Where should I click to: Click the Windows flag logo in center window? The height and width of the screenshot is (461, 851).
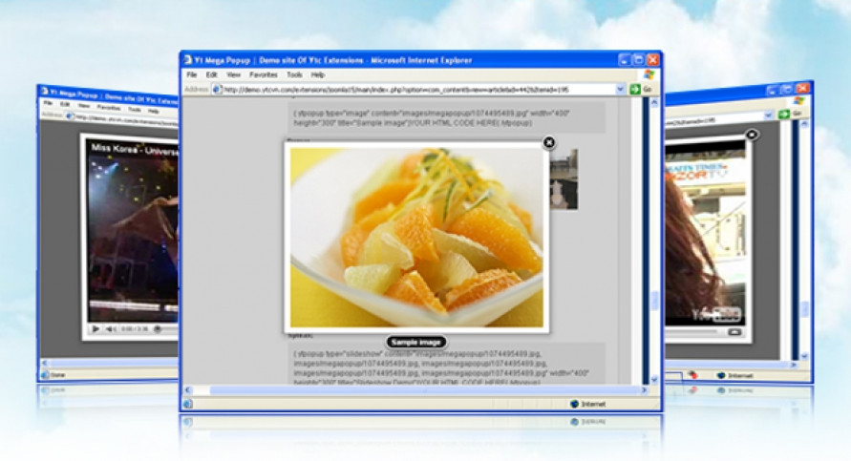[x=649, y=74]
